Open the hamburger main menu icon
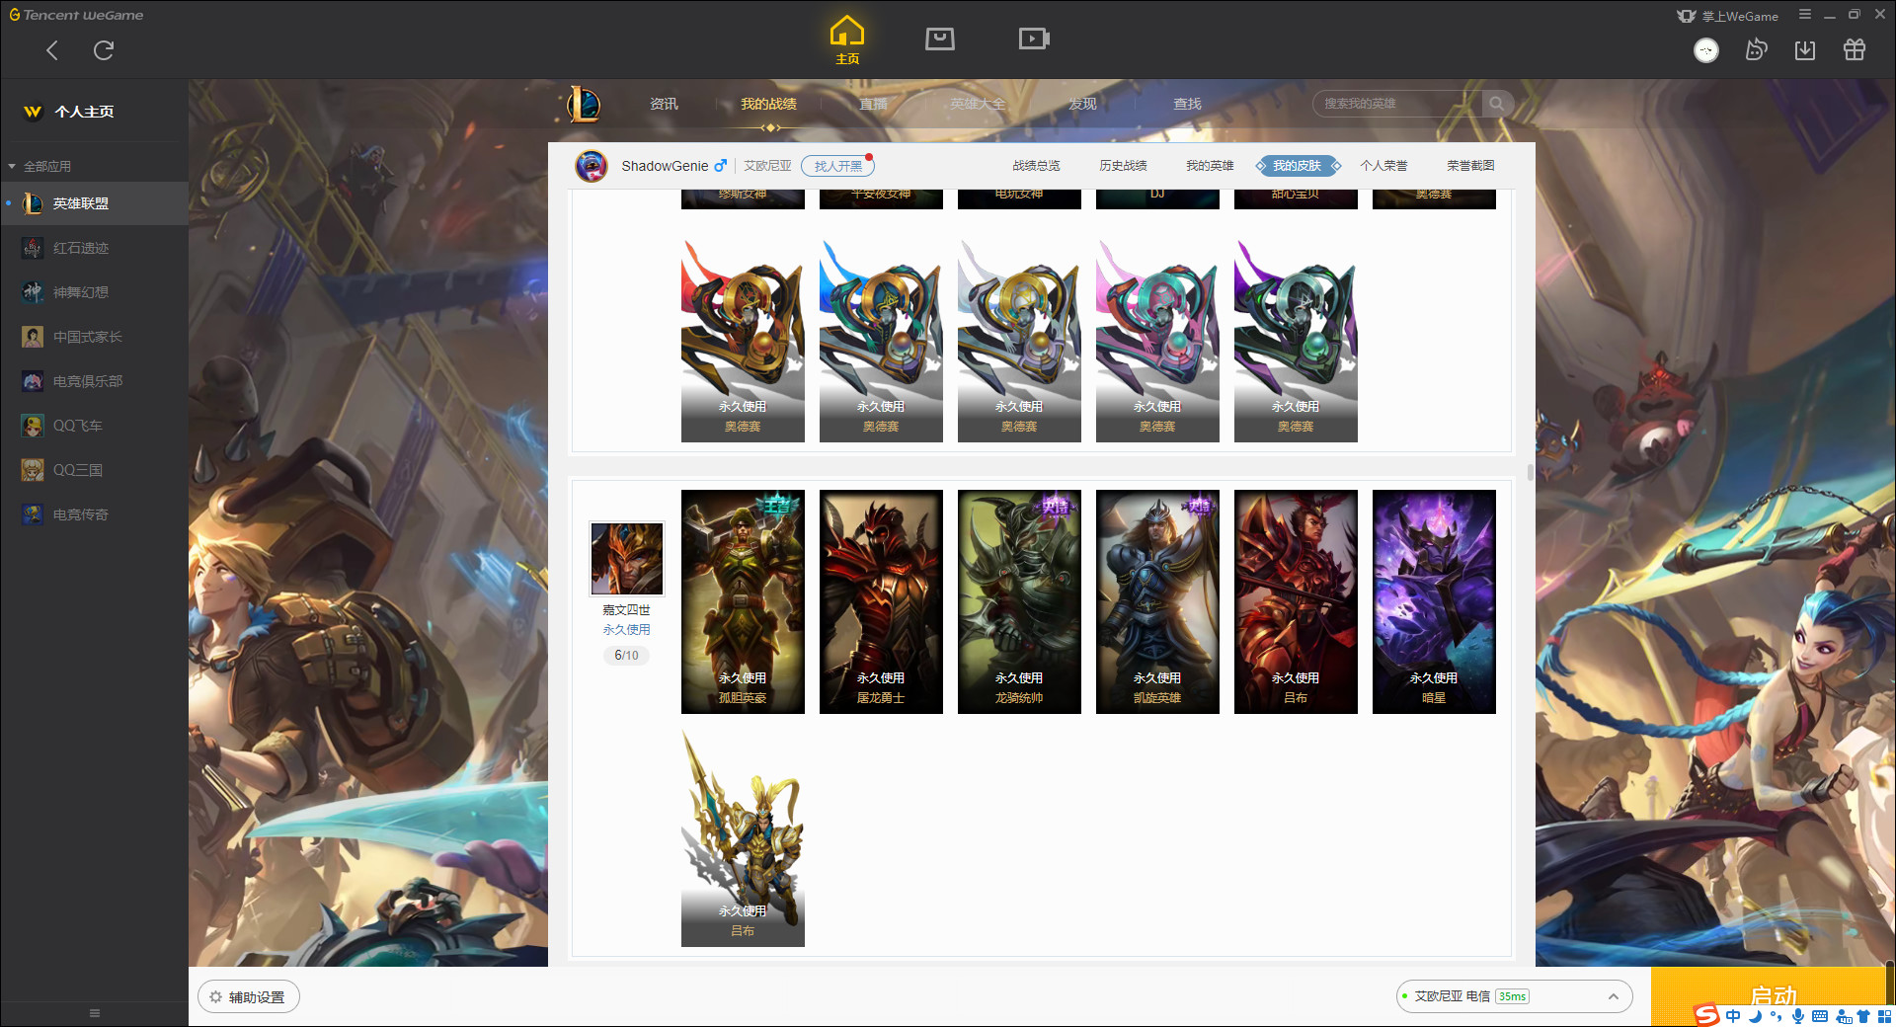This screenshot has width=1896, height=1027. 1805,15
